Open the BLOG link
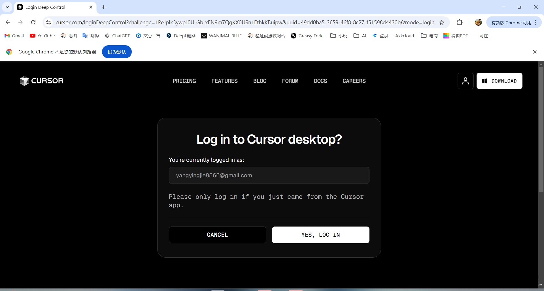 (x=260, y=81)
